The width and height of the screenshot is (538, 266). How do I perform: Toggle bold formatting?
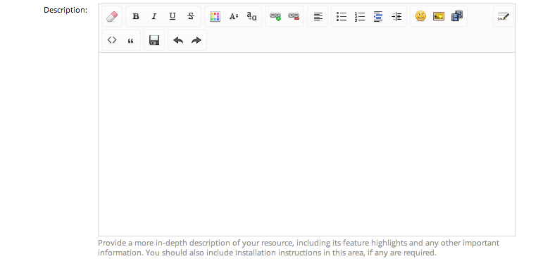pos(136,16)
